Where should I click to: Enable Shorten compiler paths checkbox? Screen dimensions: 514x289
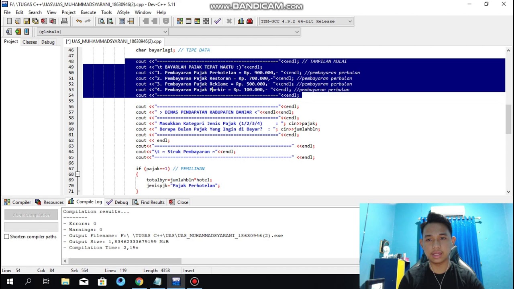point(6,236)
